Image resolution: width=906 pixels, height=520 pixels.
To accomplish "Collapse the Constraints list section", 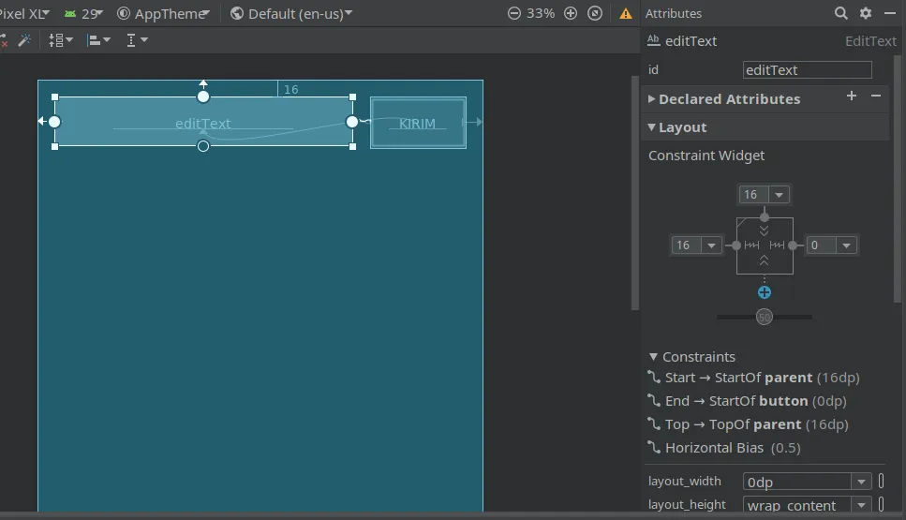I will pyautogui.click(x=653, y=357).
